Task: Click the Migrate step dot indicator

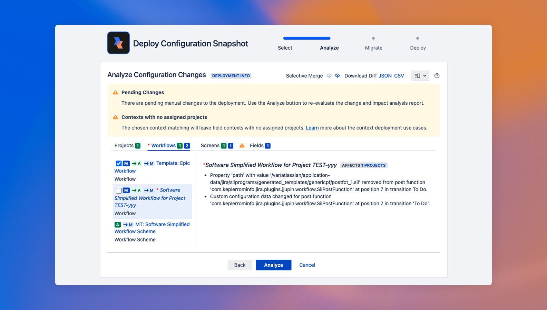Action: 373,38
